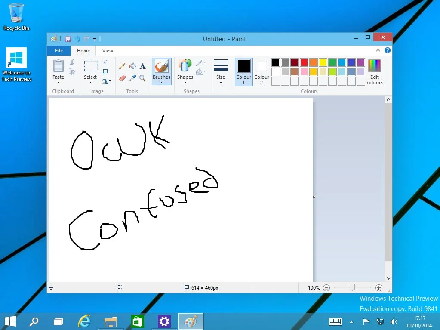The image size is (440, 330).
Task: Switch to the Home tab
Action: 83,51
